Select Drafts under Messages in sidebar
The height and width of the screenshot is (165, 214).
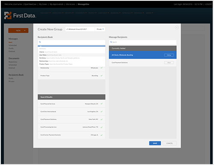(11, 48)
